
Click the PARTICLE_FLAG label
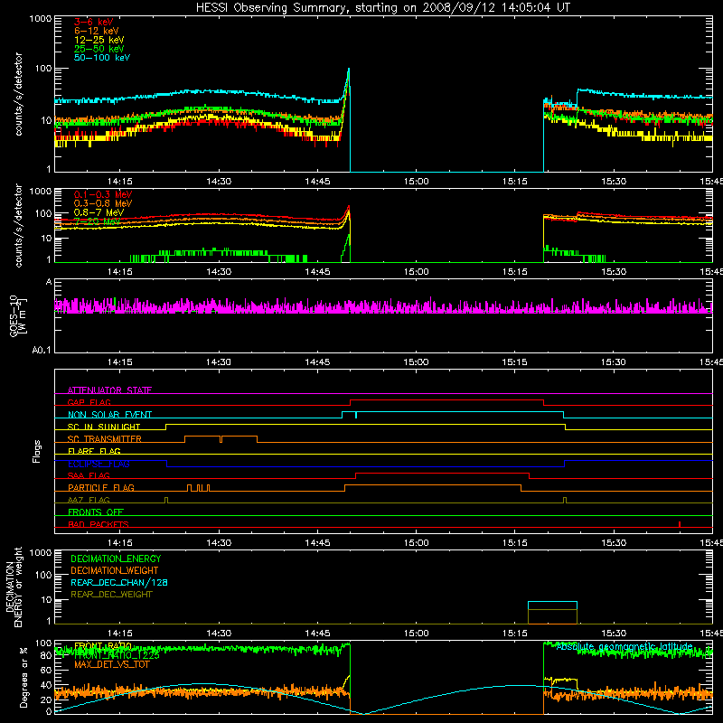point(101,487)
